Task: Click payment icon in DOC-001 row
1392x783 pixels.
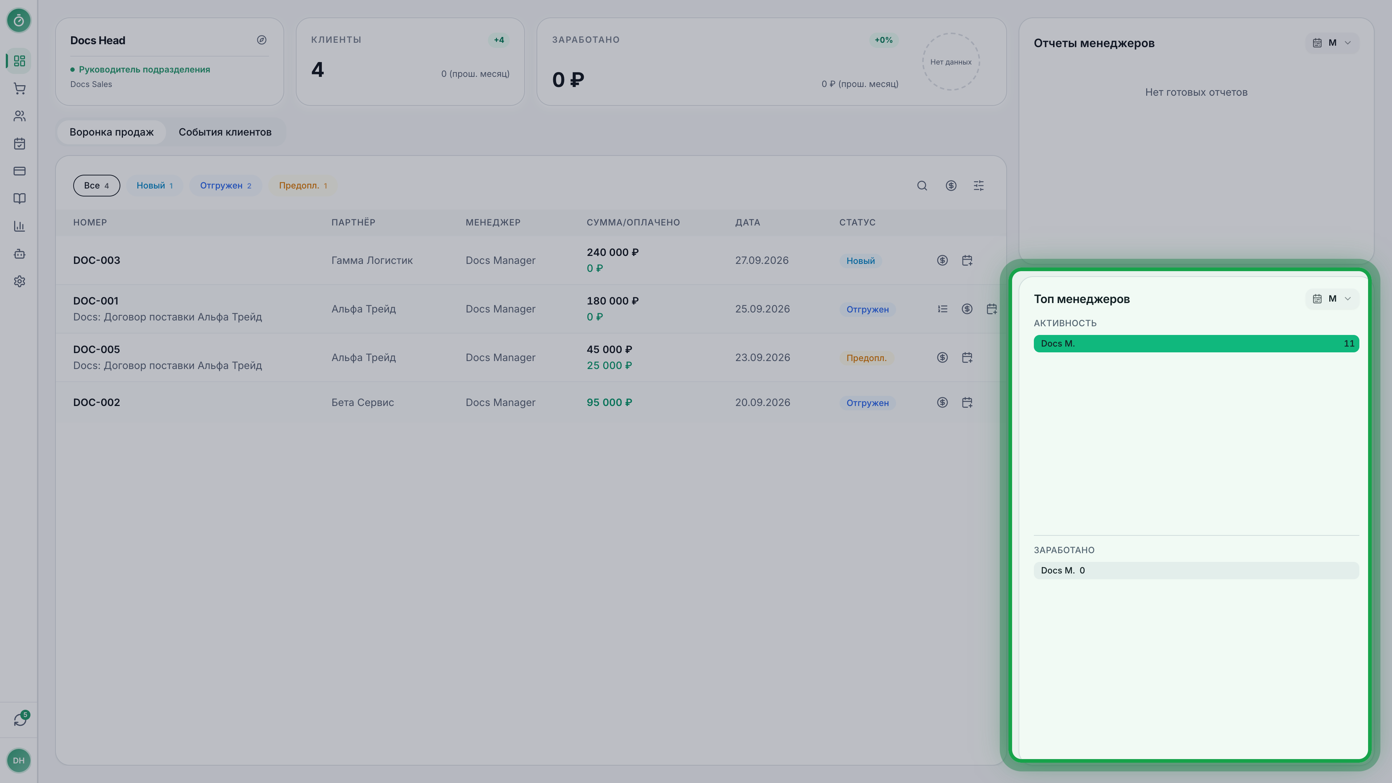Action: click(x=967, y=309)
